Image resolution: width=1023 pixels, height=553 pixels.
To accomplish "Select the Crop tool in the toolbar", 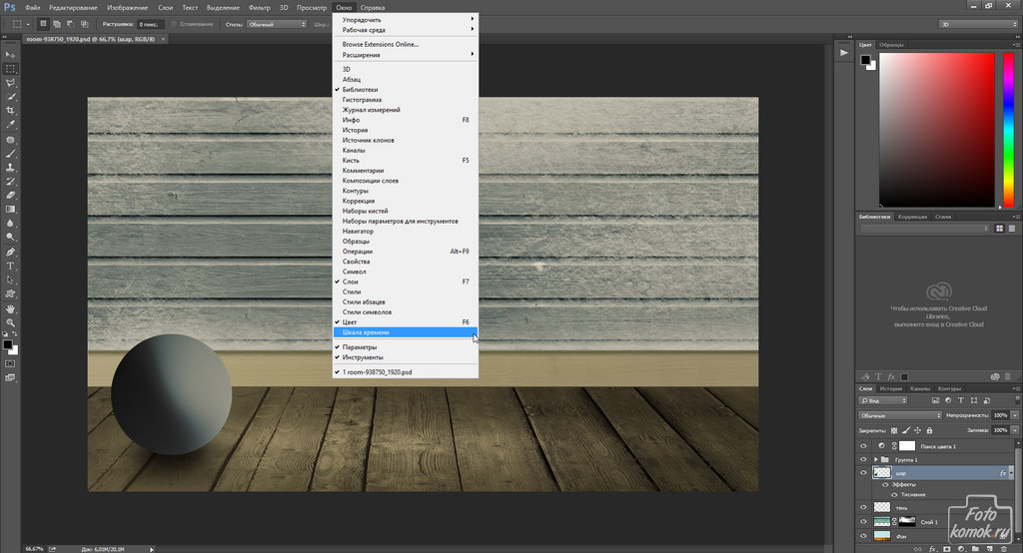I will coord(11,111).
